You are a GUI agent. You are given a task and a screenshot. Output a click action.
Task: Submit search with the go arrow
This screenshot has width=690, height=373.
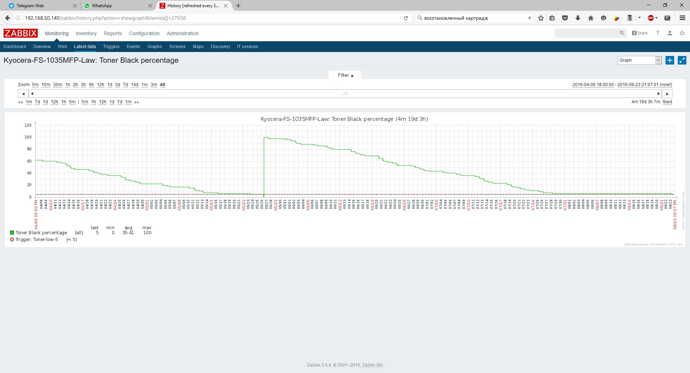[x=529, y=18]
